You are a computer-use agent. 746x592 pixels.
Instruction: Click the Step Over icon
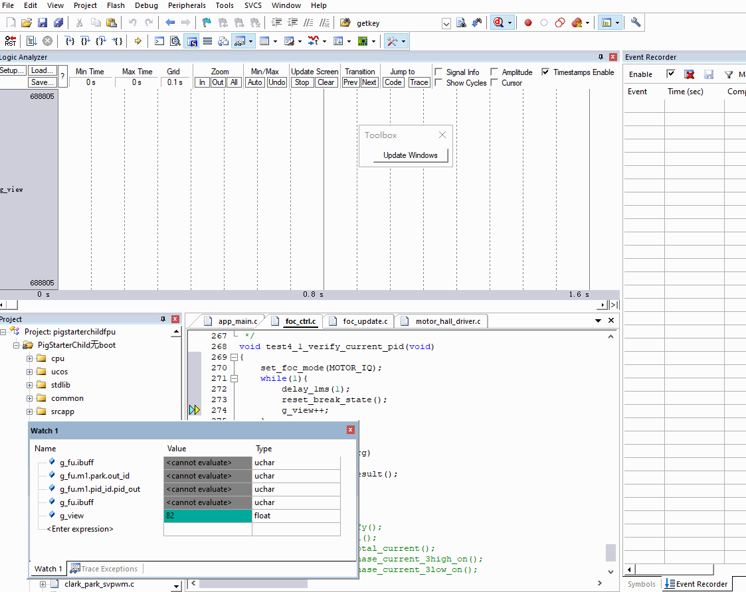[85, 41]
